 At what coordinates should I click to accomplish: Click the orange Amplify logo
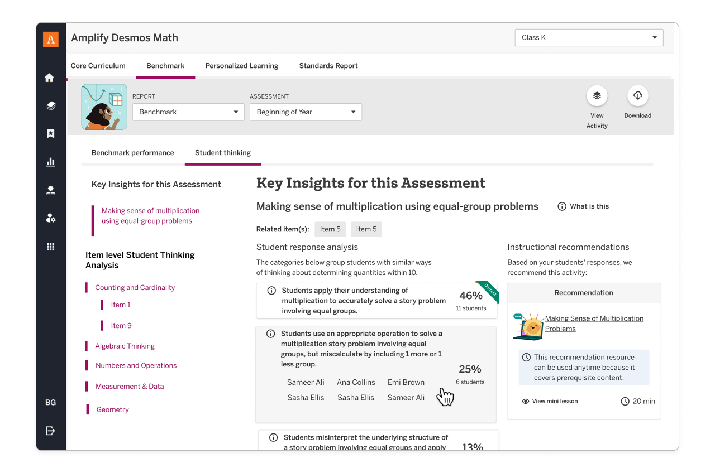pyautogui.click(x=51, y=39)
